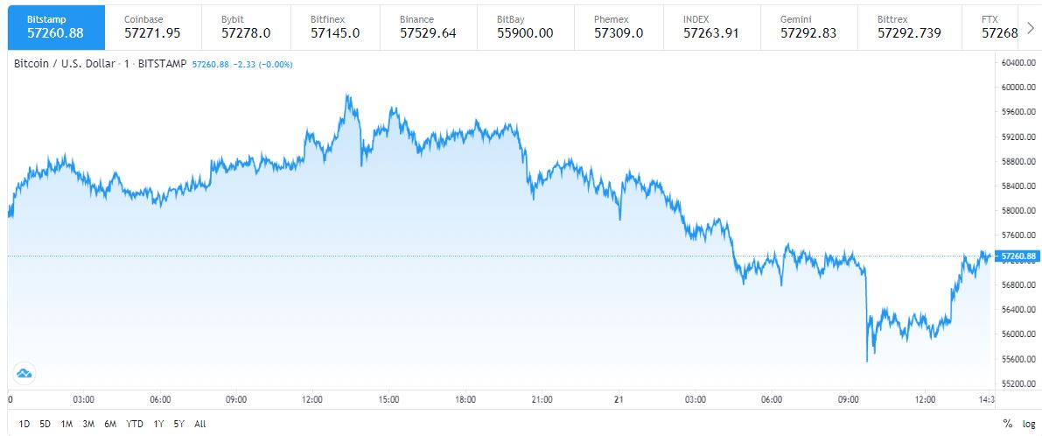Screen dimensions: 1042x436
Task: Switch to the Coinbase exchange tab
Action: [152, 27]
